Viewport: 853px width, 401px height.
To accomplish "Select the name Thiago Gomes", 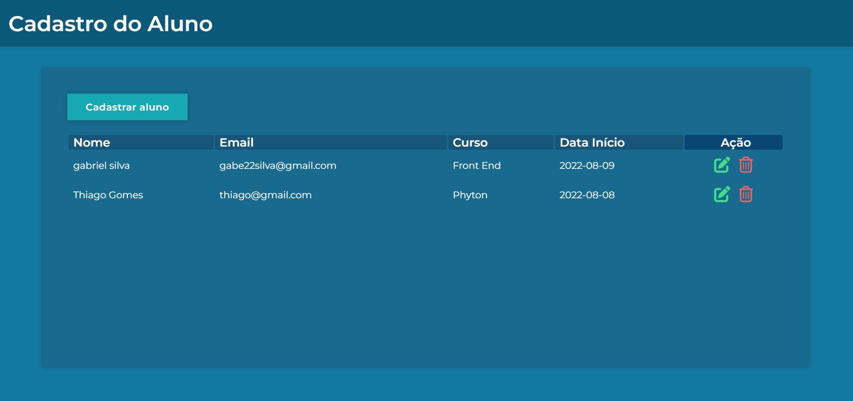I will pyautogui.click(x=108, y=195).
